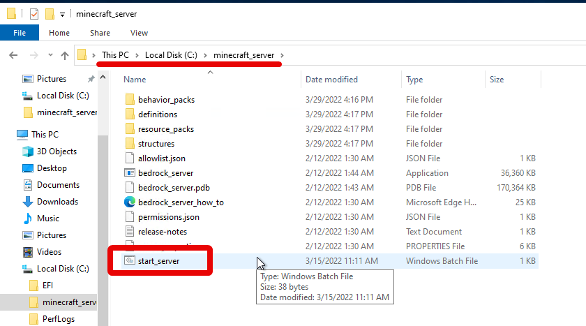The image size is (586, 326).
Task: Open the EFI folder in the tree
Action: tap(47, 286)
